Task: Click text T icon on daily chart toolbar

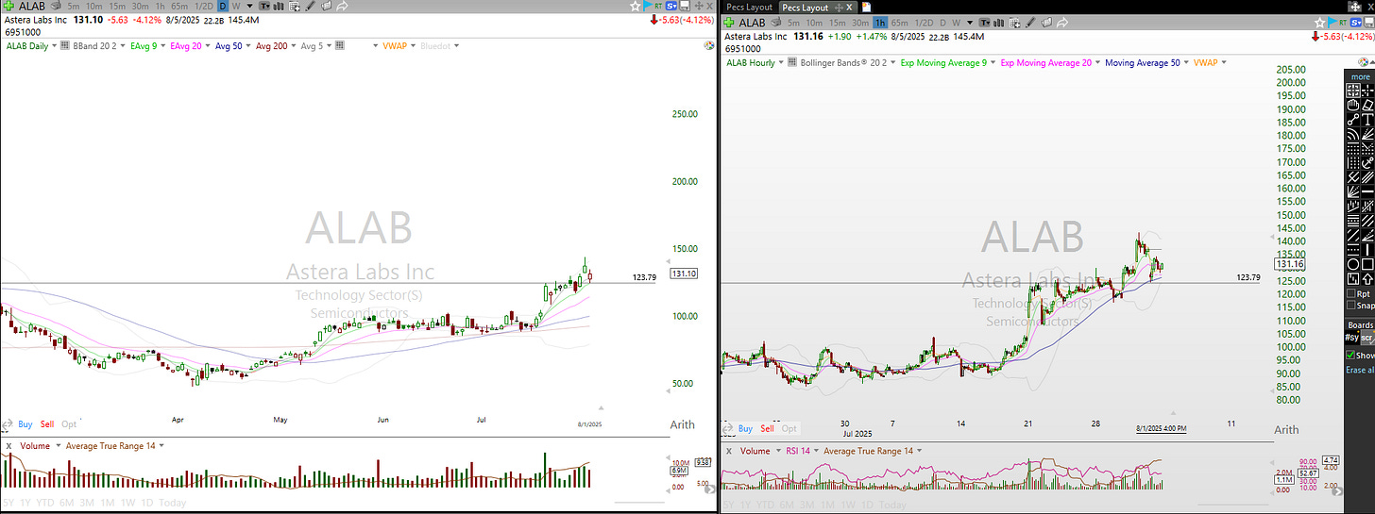Action: pyautogui.click(x=265, y=6)
